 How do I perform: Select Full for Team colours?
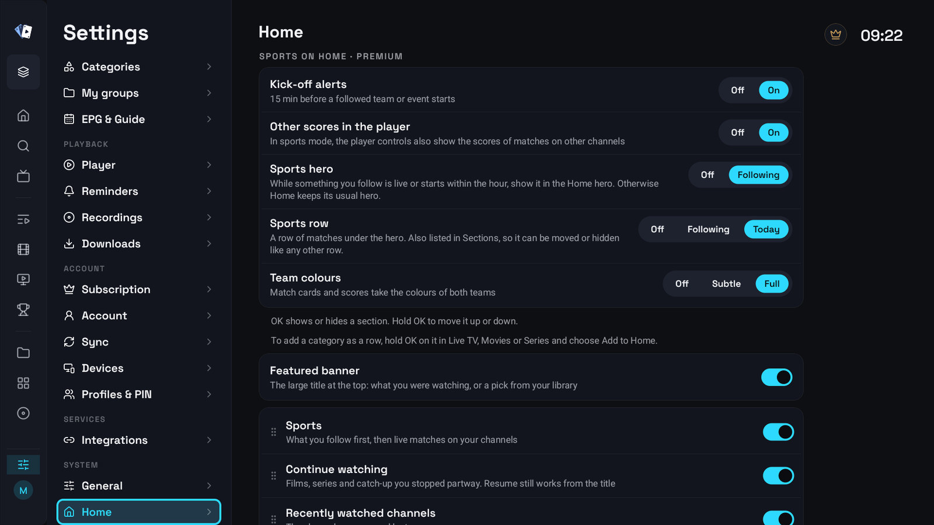click(772, 284)
